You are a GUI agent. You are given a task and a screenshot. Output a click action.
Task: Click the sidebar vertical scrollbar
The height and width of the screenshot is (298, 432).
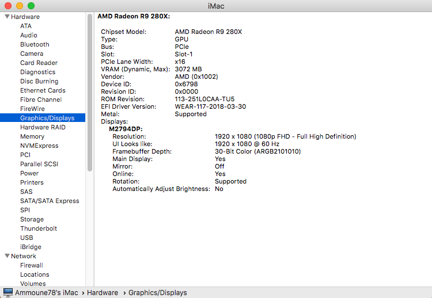point(89,93)
